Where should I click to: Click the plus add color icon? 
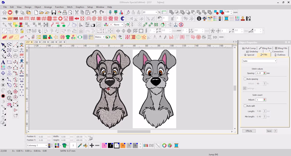pyautogui.click(x=92, y=145)
